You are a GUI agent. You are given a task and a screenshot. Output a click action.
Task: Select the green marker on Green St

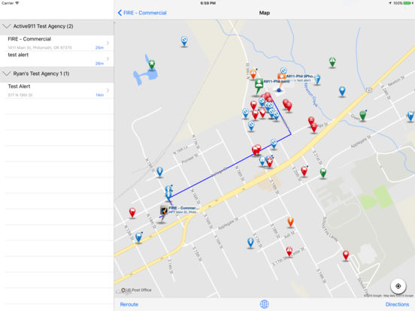362,116
